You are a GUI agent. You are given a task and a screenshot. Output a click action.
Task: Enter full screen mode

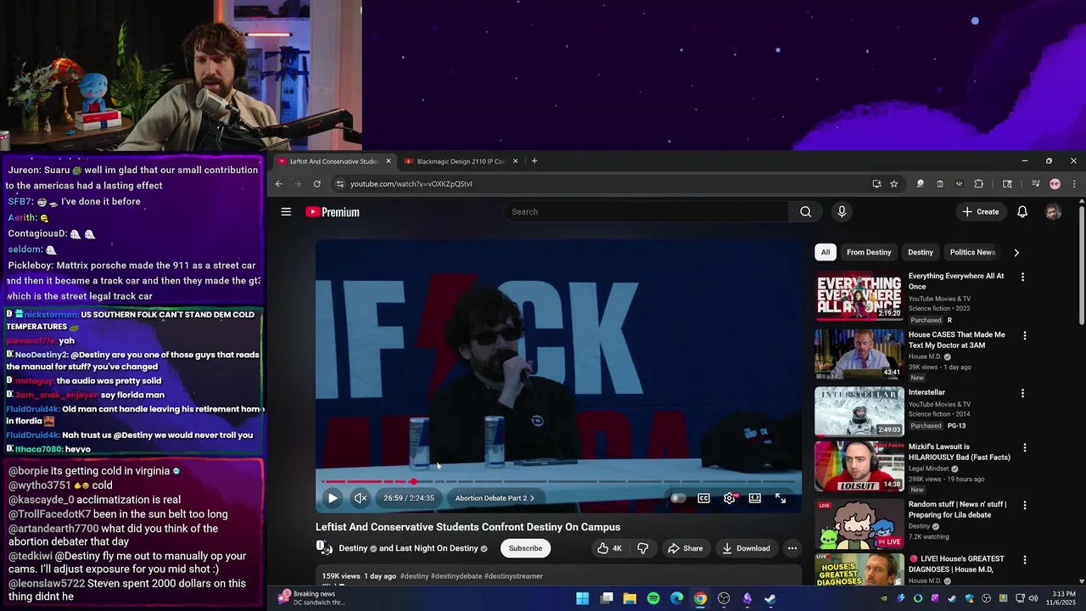781,498
